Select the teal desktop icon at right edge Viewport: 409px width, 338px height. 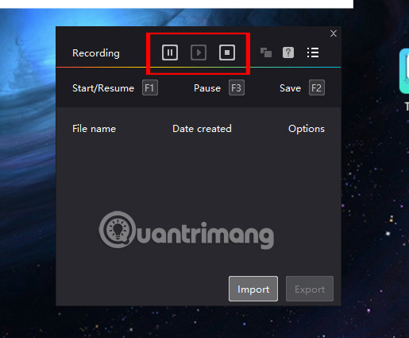(x=404, y=71)
